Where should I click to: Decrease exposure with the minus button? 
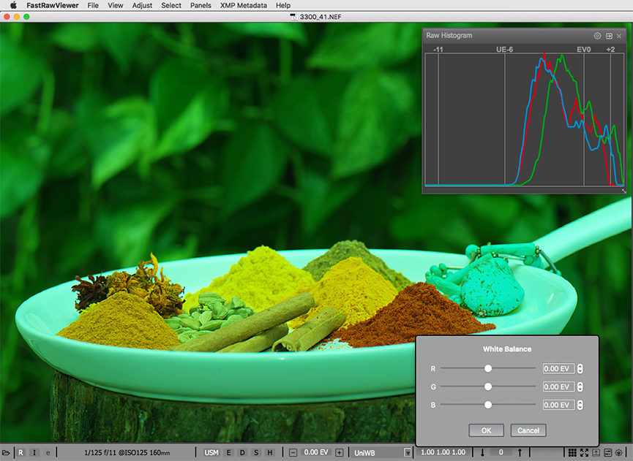click(x=293, y=453)
